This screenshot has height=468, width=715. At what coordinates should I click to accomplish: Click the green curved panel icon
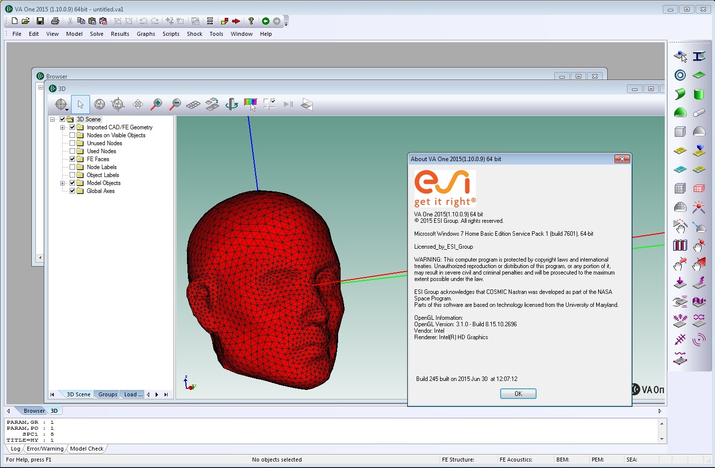tap(680, 94)
